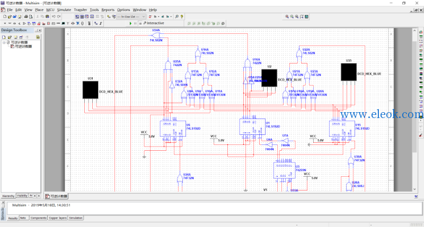Viewport: 424px width, 227px height.
Task: Select the 可逆计数器 document tab below canvas
Action: [56, 196]
